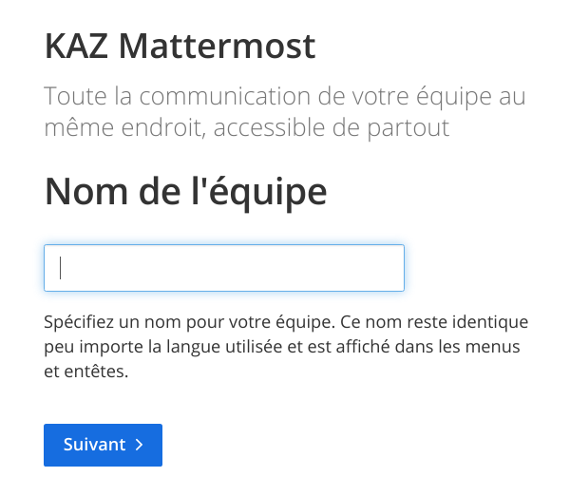Click the "Spécifiez un nom" help text
This screenshot has width=570, height=496.
(286, 322)
